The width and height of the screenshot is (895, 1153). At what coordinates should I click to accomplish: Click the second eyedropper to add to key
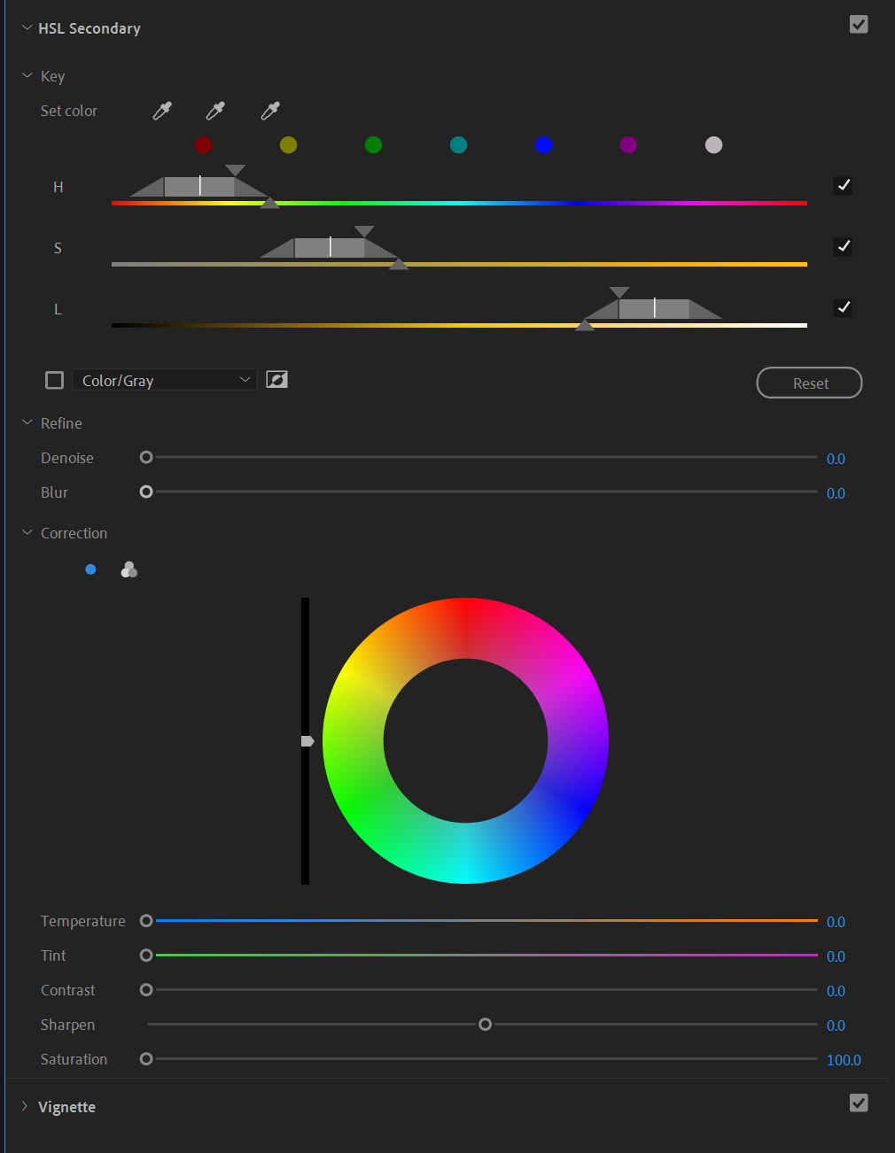(215, 111)
